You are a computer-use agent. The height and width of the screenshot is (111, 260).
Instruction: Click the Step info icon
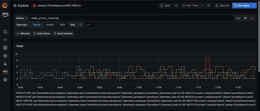(x=81, y=25)
